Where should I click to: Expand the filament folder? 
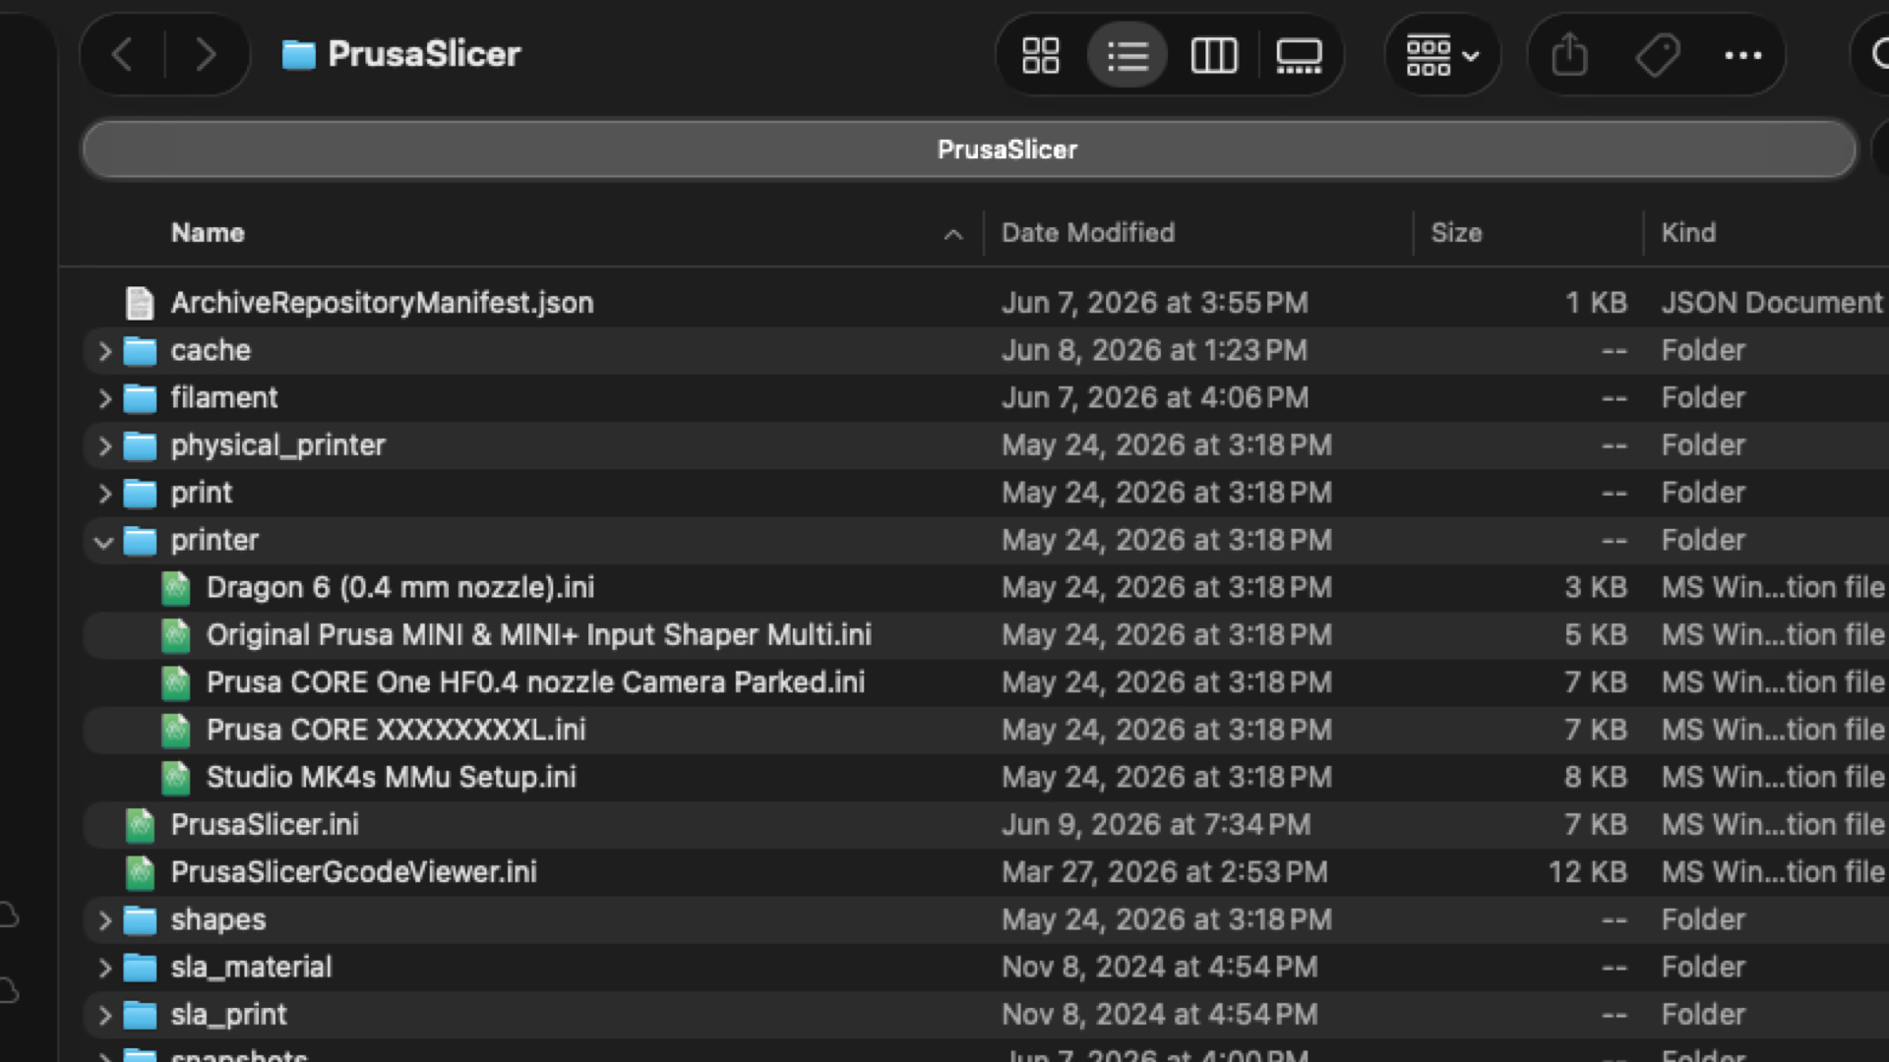(104, 398)
